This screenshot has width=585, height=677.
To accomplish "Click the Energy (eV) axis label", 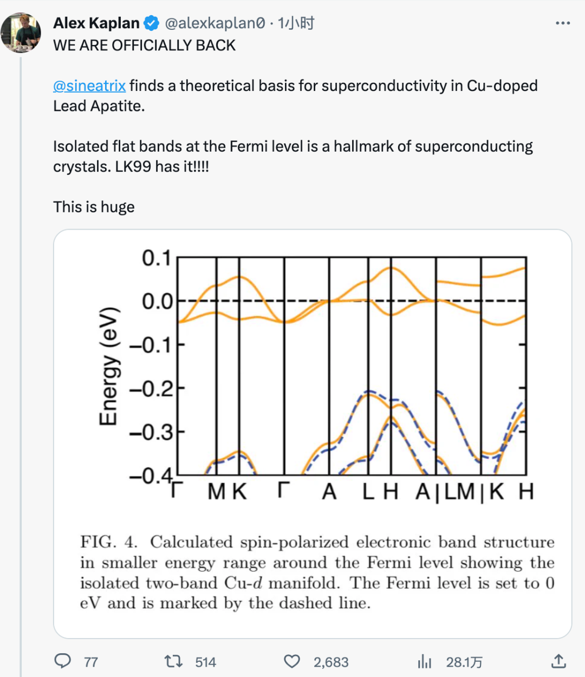I will (108, 366).
